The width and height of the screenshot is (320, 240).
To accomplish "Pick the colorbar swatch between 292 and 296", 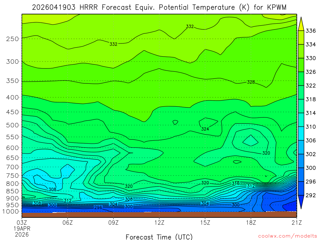I will [301, 188].
